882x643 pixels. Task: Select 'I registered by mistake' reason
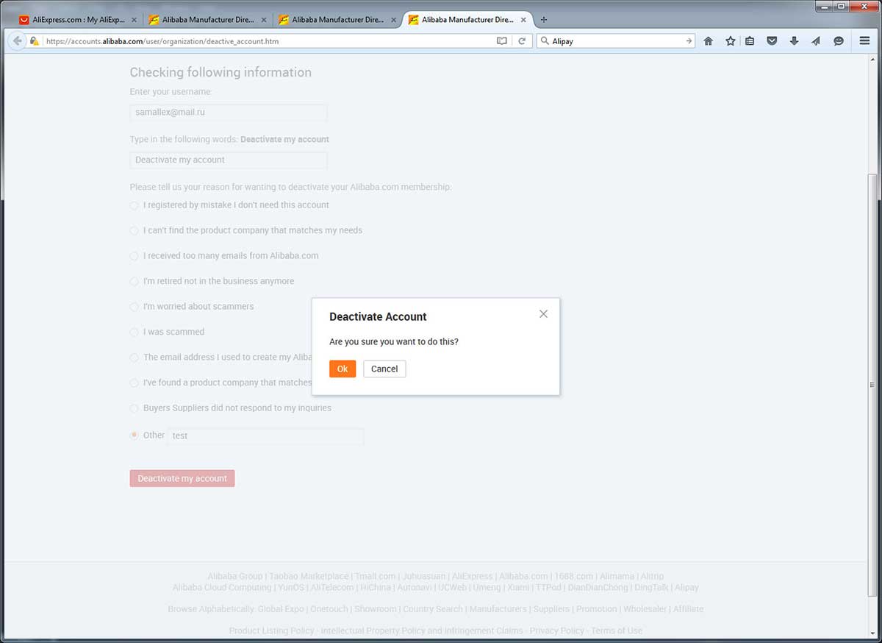point(134,205)
